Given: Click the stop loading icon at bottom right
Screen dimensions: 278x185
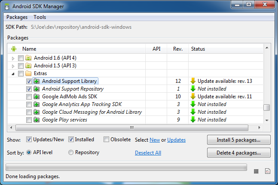Looking at the screenshot, I should pyautogui.click(x=256, y=171).
